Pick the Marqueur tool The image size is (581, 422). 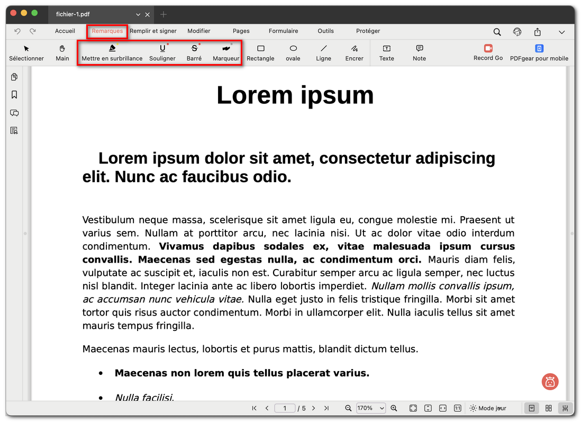tap(225, 53)
